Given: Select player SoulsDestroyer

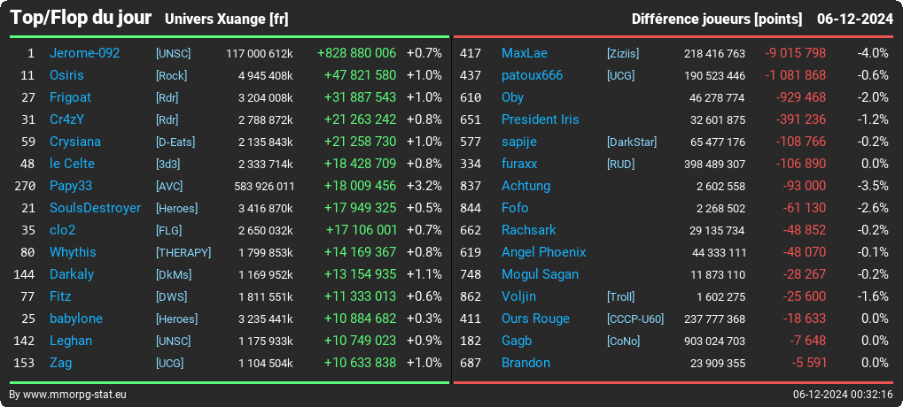Looking at the screenshot, I should point(95,208).
